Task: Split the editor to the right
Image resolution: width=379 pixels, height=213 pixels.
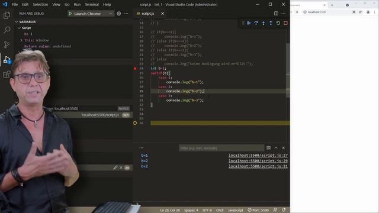Action: (276, 14)
